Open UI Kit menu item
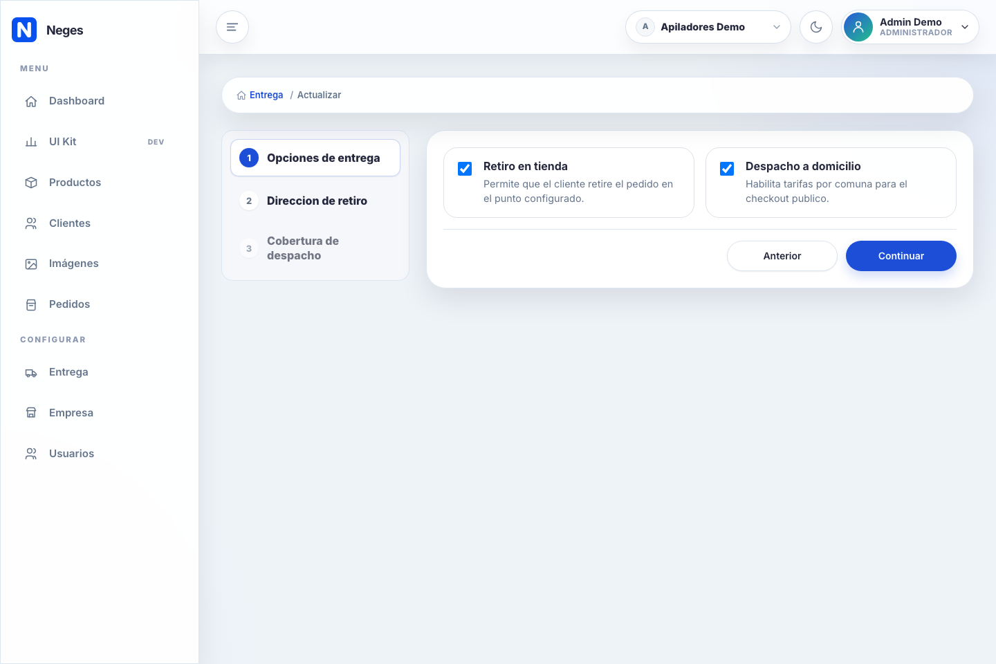996x664 pixels. (x=100, y=142)
